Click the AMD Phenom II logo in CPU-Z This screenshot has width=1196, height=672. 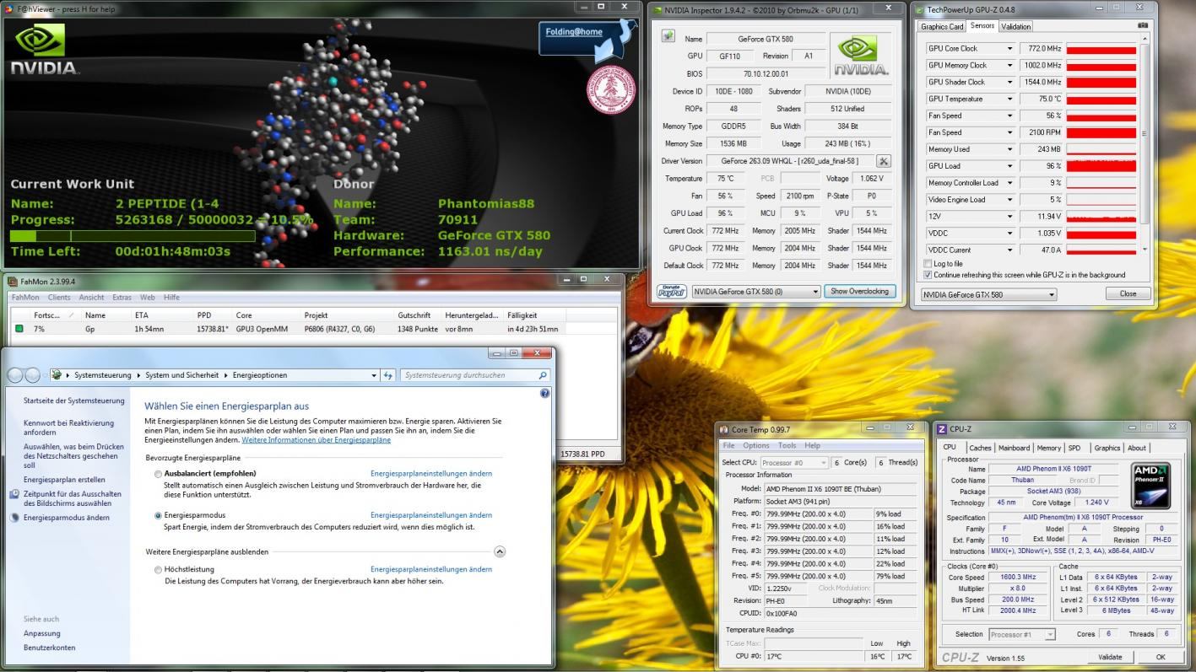coord(1150,485)
